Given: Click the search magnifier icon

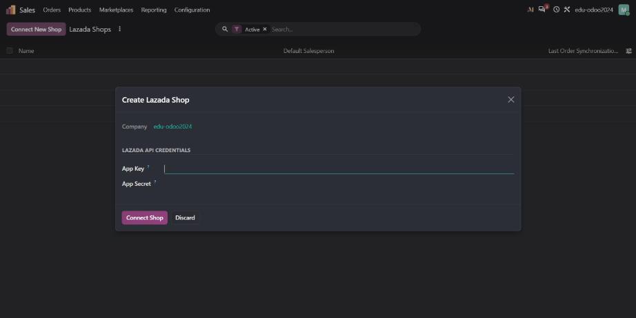Looking at the screenshot, I should click(x=225, y=29).
